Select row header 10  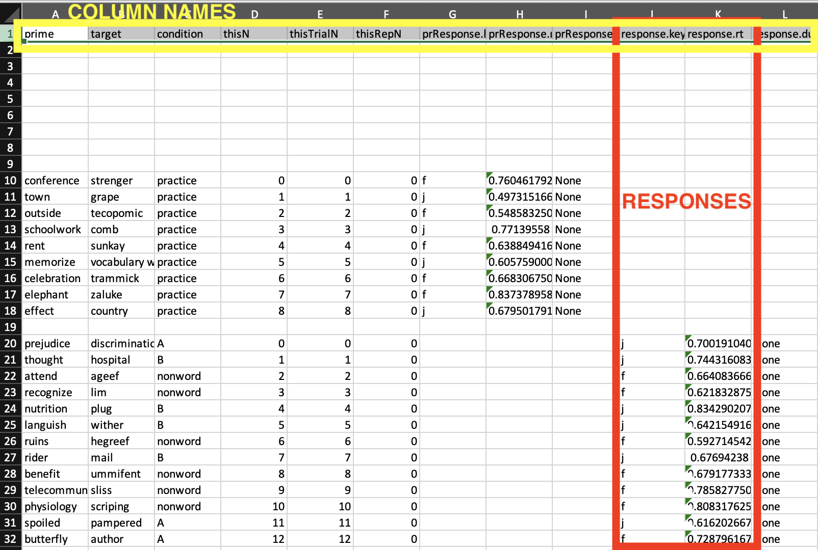click(10, 180)
